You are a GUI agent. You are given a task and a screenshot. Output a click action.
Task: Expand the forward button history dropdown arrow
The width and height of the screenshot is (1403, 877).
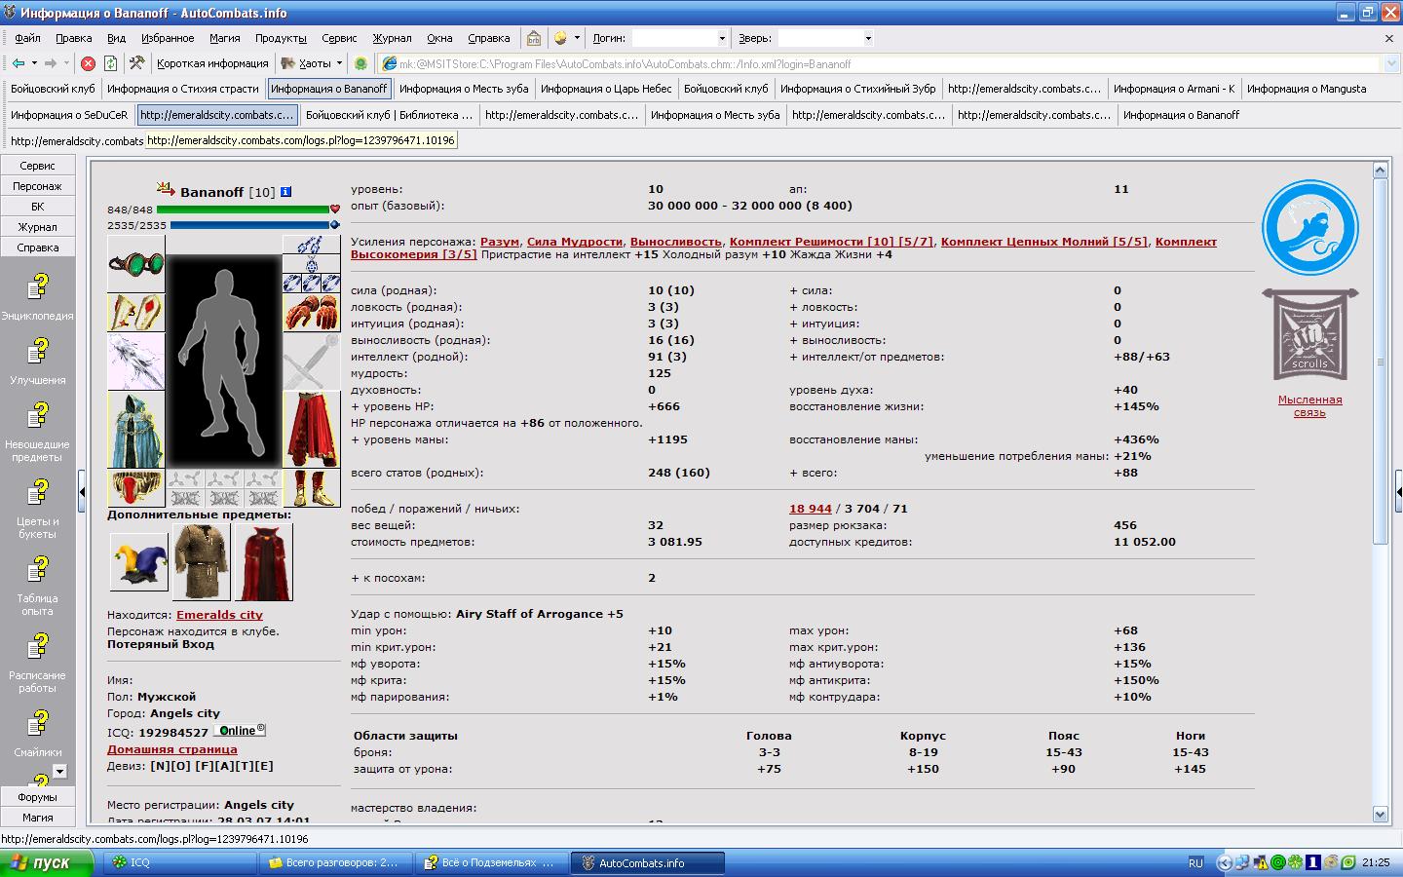click(66, 63)
